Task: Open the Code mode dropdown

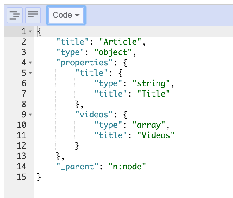Action: click(66, 15)
